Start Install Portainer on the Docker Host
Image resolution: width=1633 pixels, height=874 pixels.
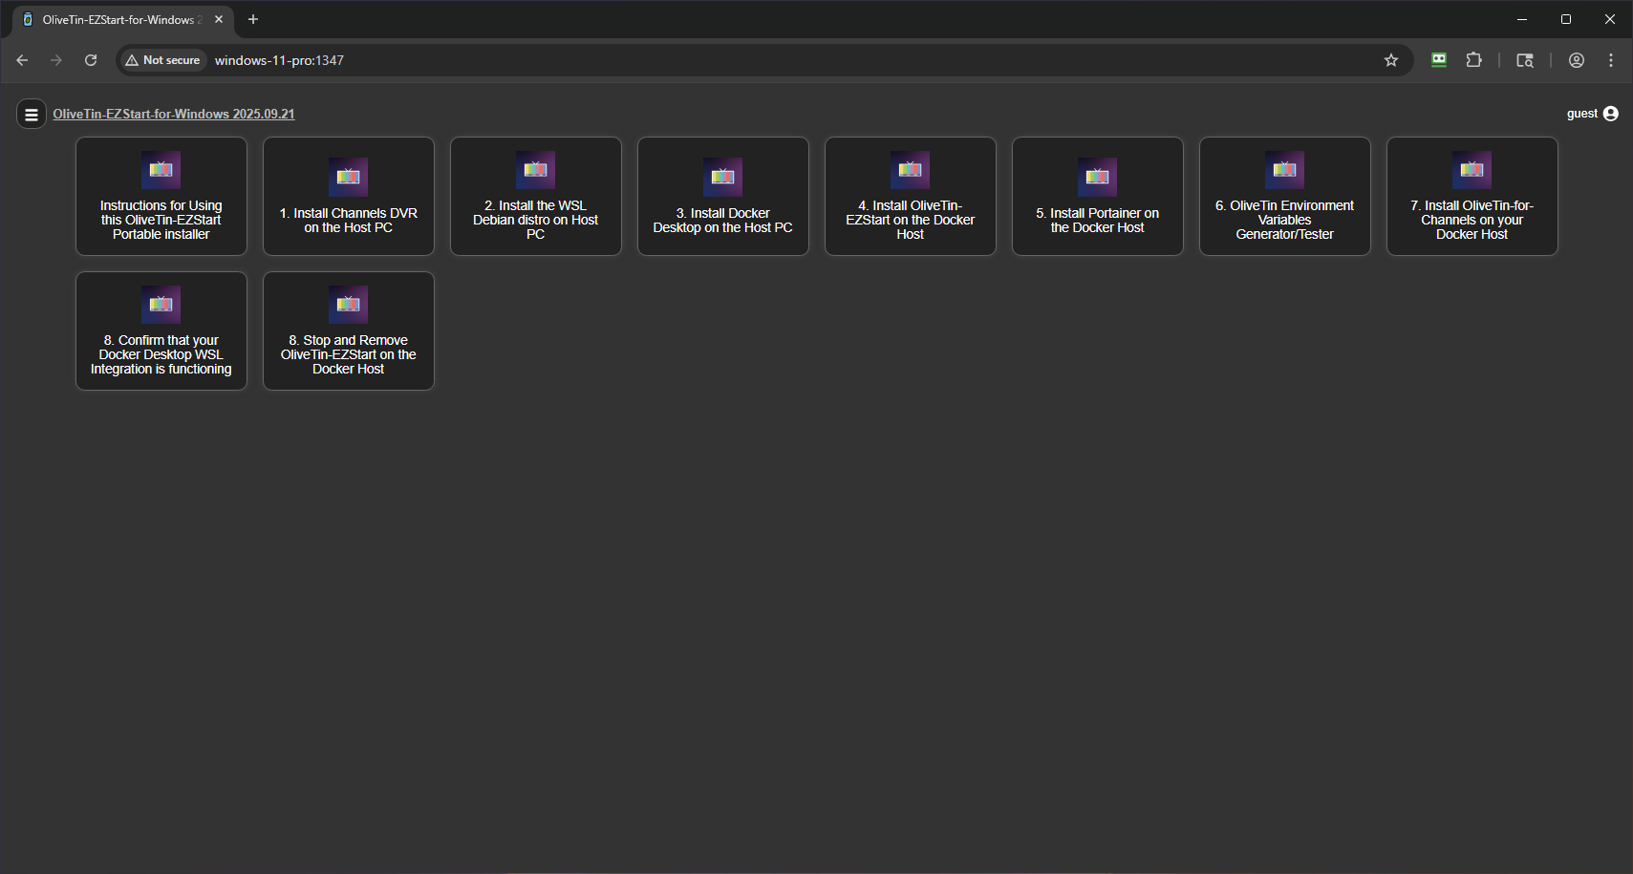tap(1098, 197)
